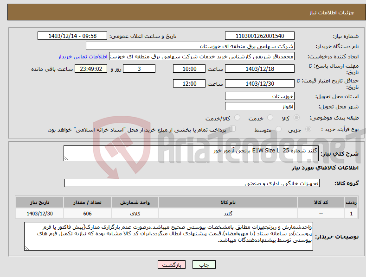Click the quantity cell 606
The width and height of the screenshot is (366, 277).
coord(87,214)
